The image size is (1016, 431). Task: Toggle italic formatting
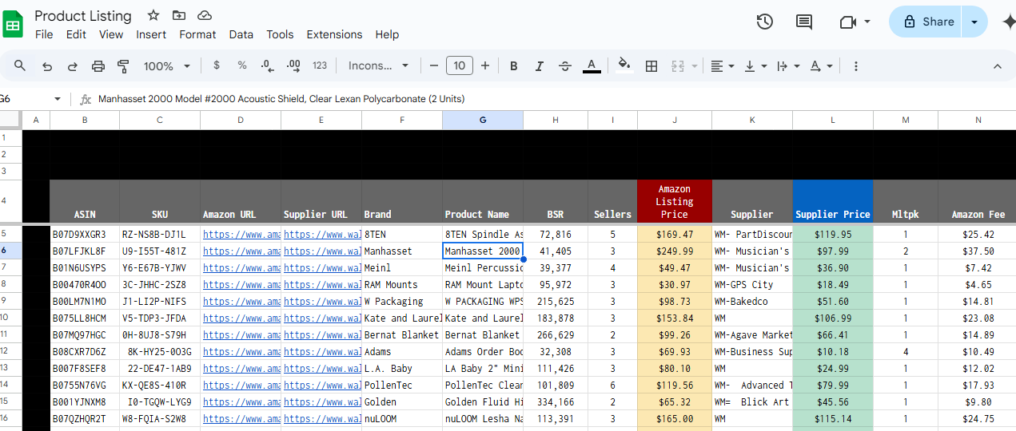[x=540, y=66]
